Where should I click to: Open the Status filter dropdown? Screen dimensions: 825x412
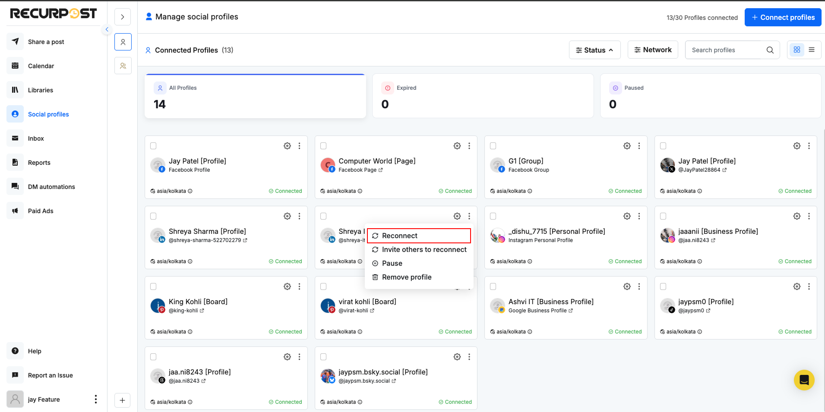click(x=594, y=50)
